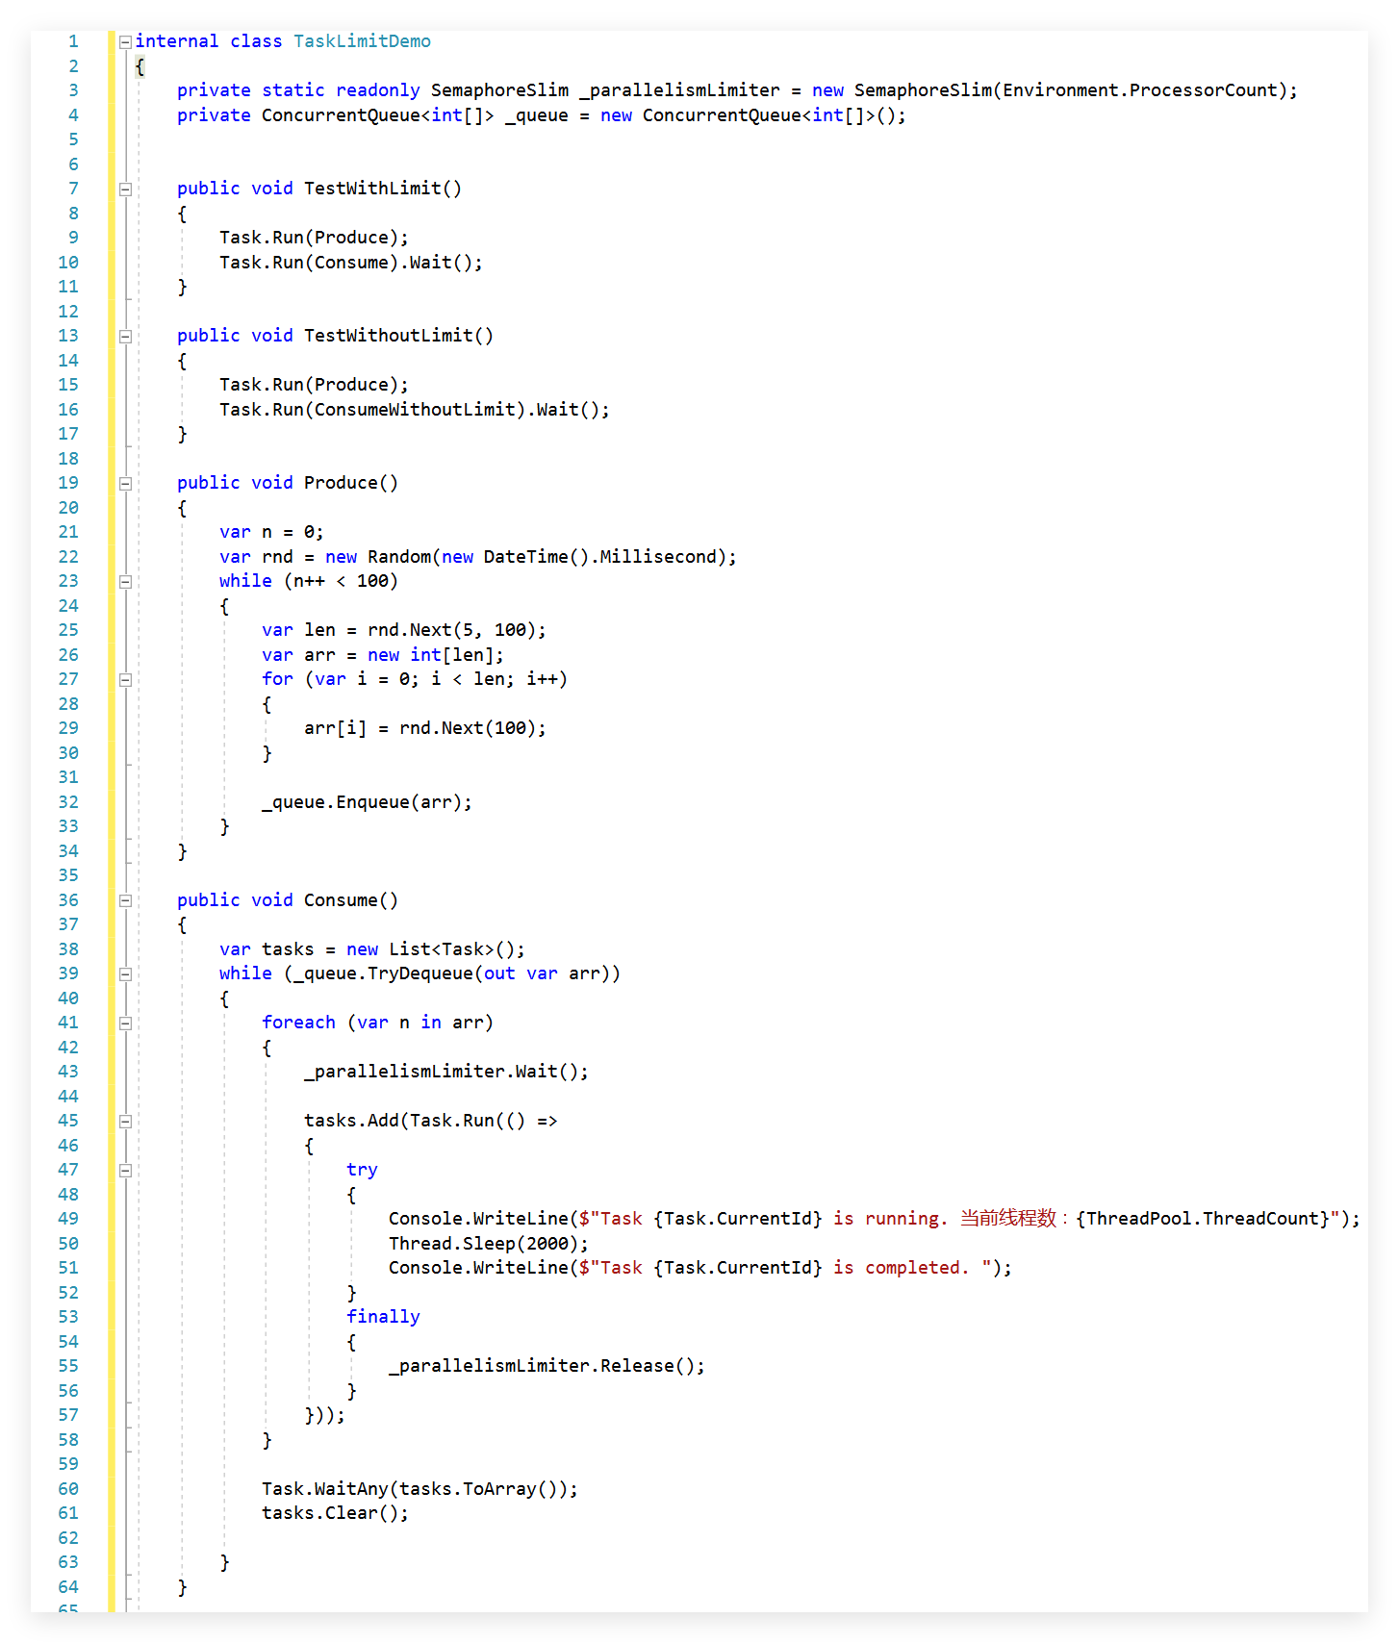Collapse the foreach (var n in arr) block
Screen dimensions: 1399x1643
click(x=125, y=1024)
